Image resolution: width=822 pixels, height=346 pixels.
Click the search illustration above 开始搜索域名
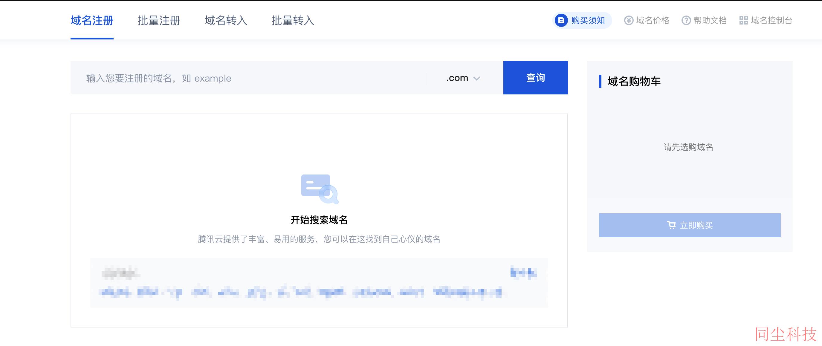coord(320,189)
